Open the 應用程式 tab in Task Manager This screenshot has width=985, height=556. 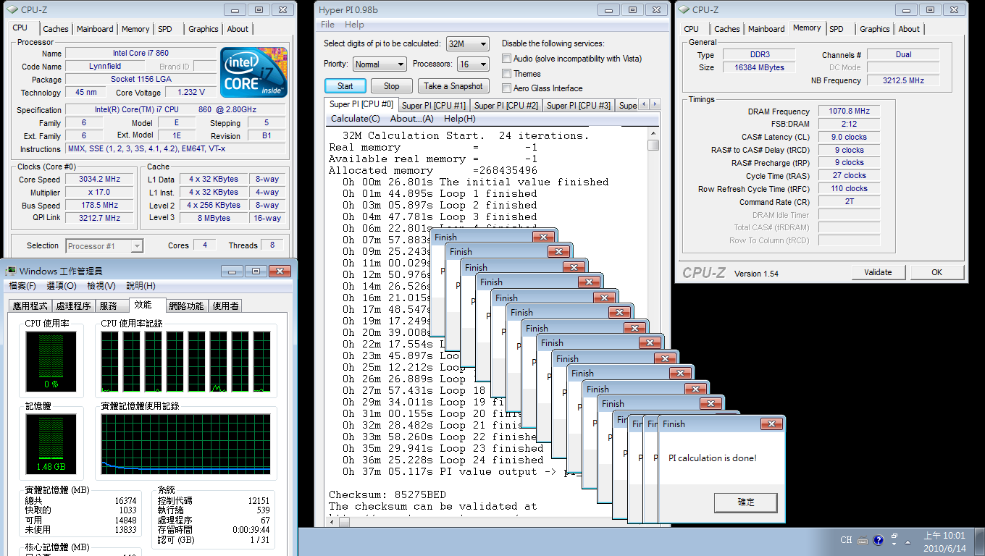30,306
